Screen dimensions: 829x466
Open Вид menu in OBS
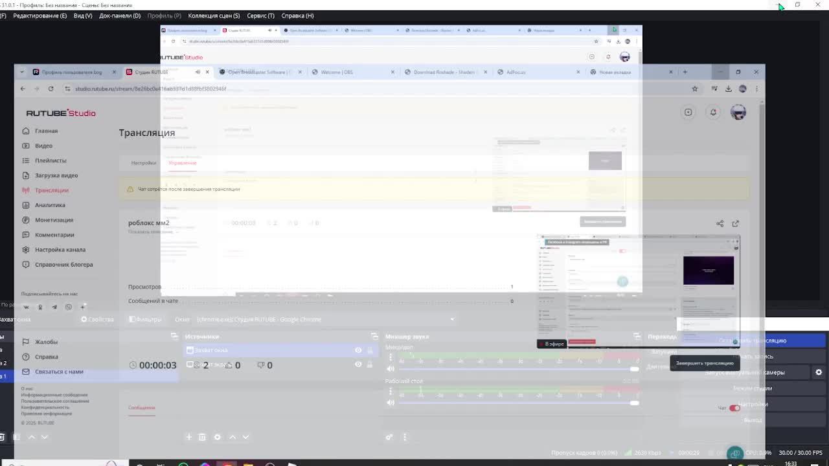coord(83,16)
